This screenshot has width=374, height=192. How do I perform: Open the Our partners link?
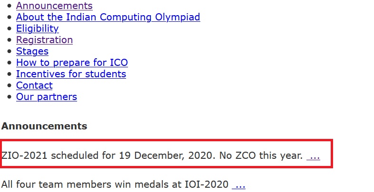point(47,97)
